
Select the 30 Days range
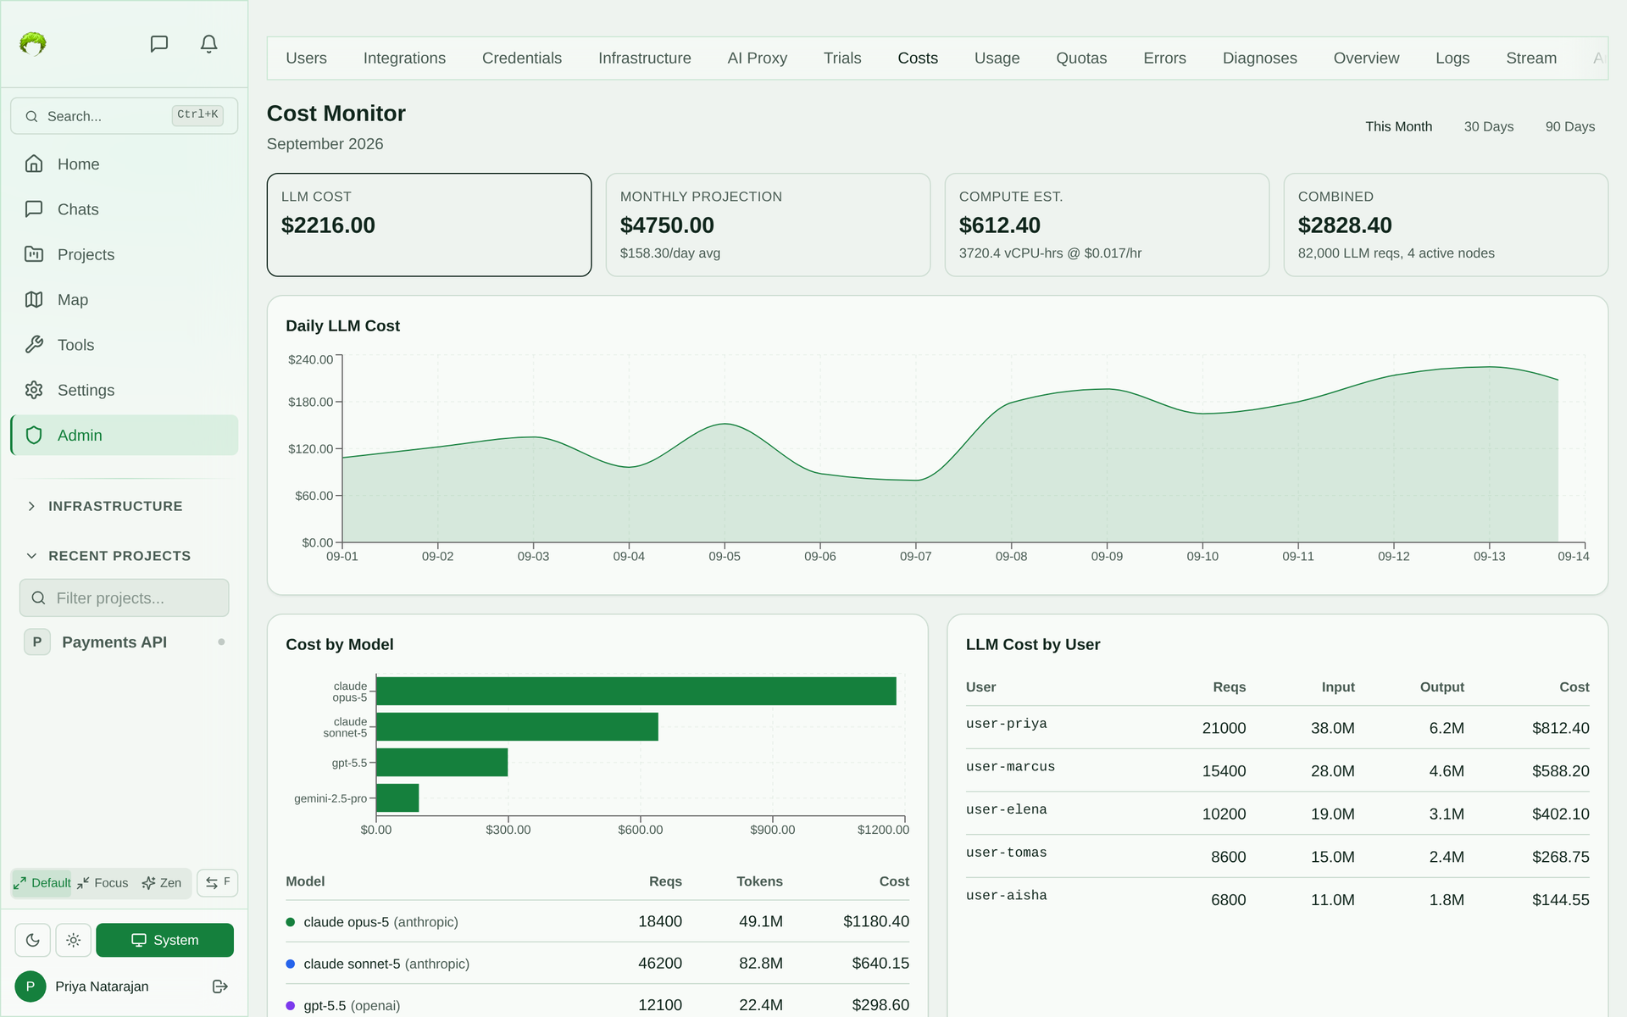pos(1489,126)
